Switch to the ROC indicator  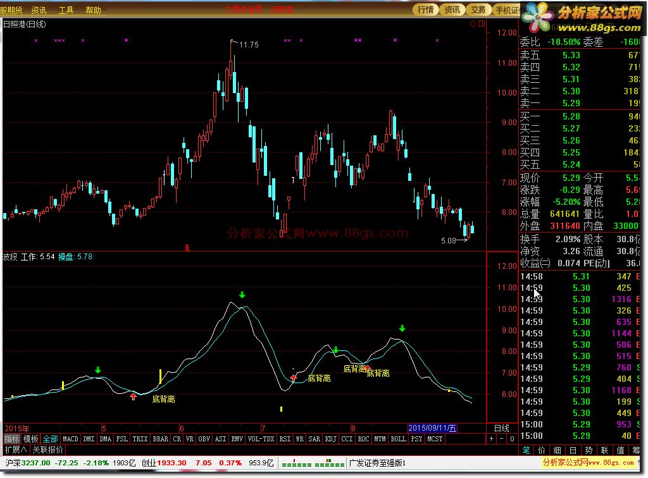tap(364, 439)
